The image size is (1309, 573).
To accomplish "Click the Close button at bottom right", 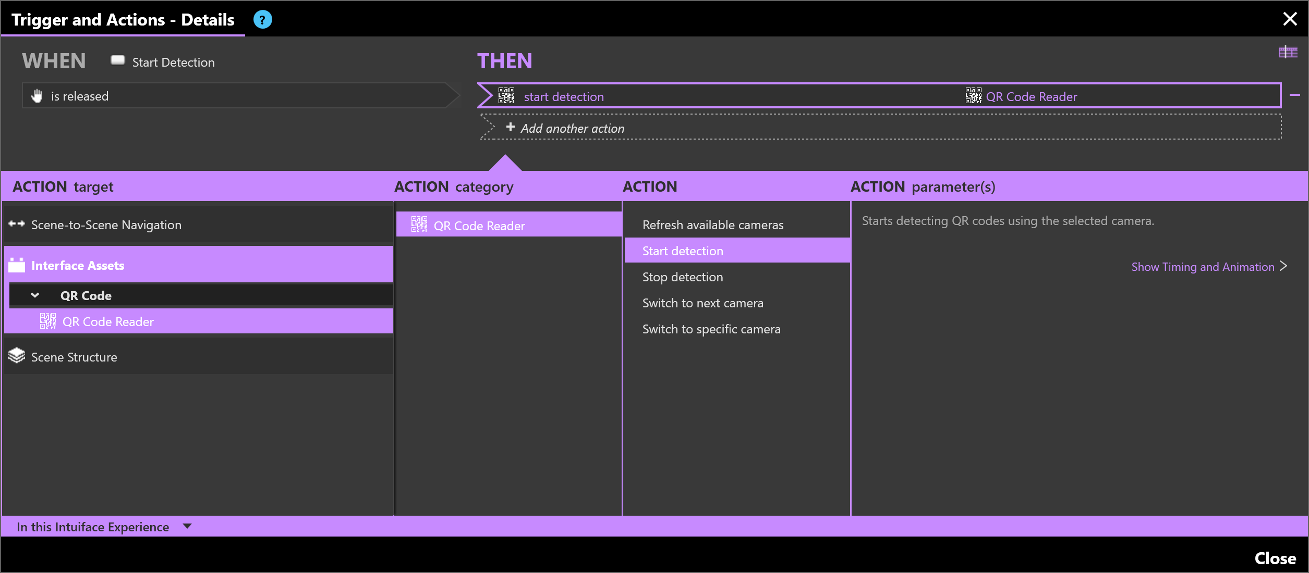I will click(1275, 558).
